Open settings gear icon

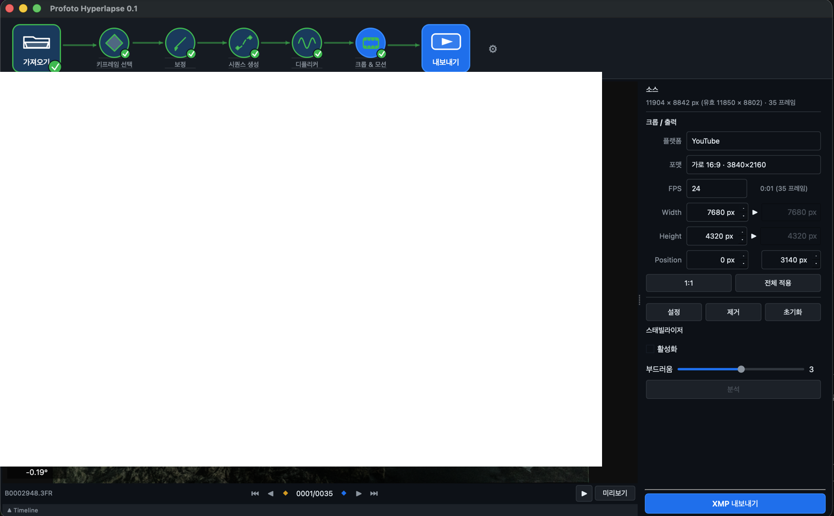(x=493, y=49)
